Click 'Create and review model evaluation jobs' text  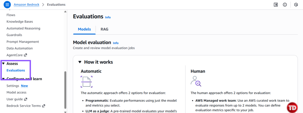pos(104,48)
